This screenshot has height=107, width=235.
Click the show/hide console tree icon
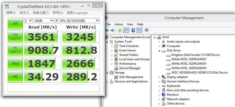coord(126,30)
